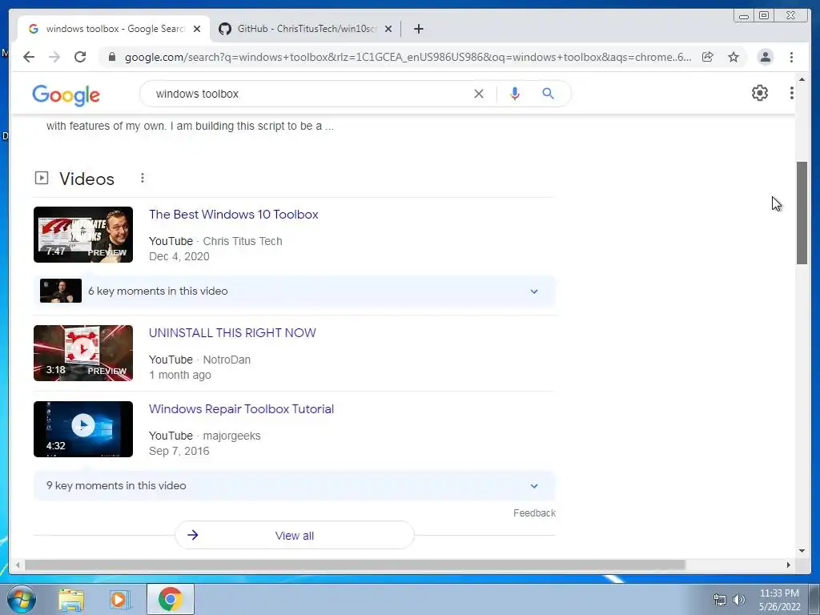820x615 pixels.
Task: Open the Chrome profile avatar
Action: (x=765, y=57)
